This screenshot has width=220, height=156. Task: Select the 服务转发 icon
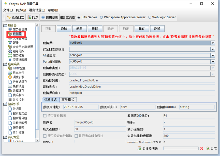pyautogui.click(x=10, y=55)
